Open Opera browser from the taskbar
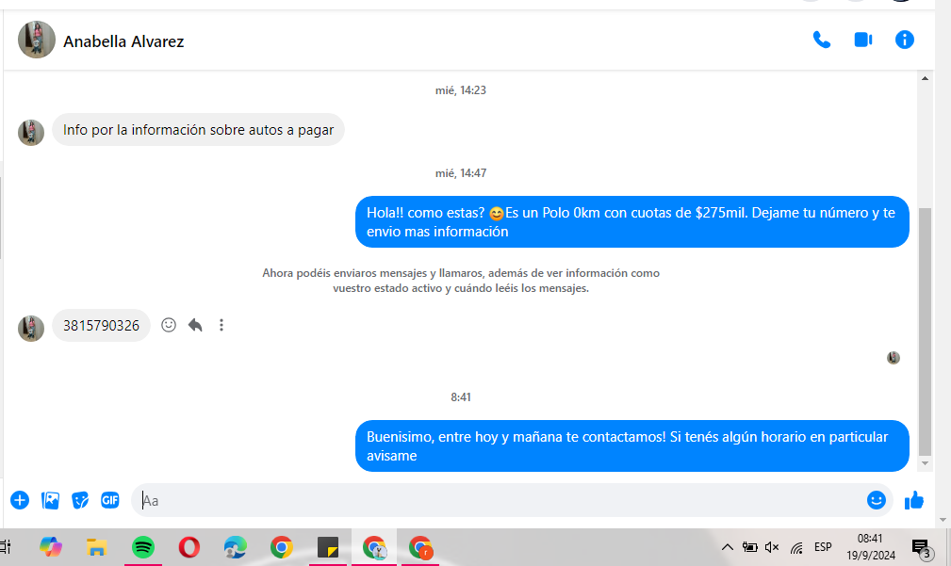The image size is (951, 566). [189, 547]
